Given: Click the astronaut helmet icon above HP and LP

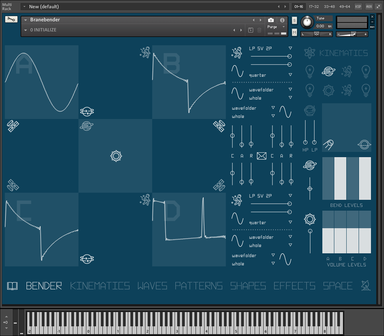Looking at the screenshot, I should 310,110.
